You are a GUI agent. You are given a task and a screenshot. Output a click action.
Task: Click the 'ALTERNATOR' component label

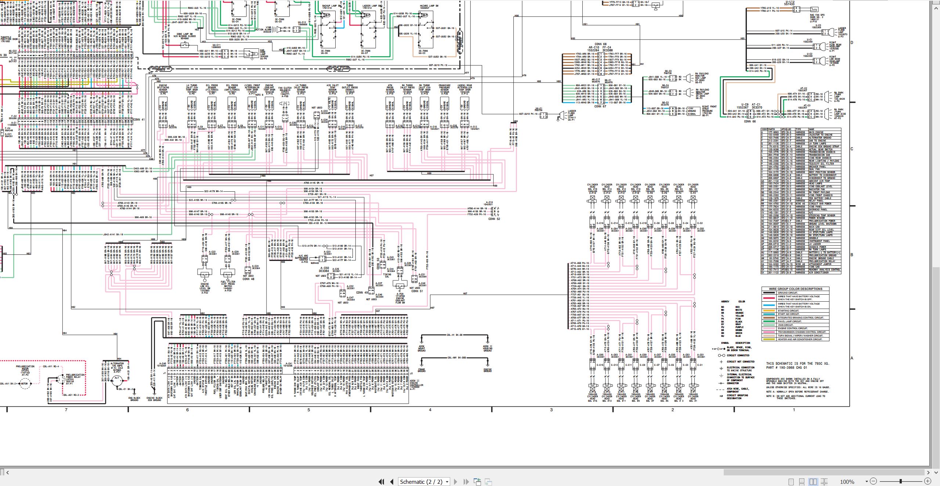[117, 364]
